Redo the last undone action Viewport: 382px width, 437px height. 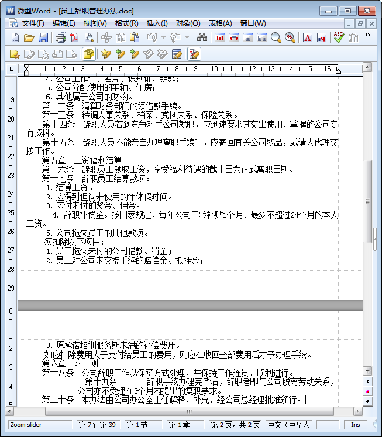pos(175,37)
